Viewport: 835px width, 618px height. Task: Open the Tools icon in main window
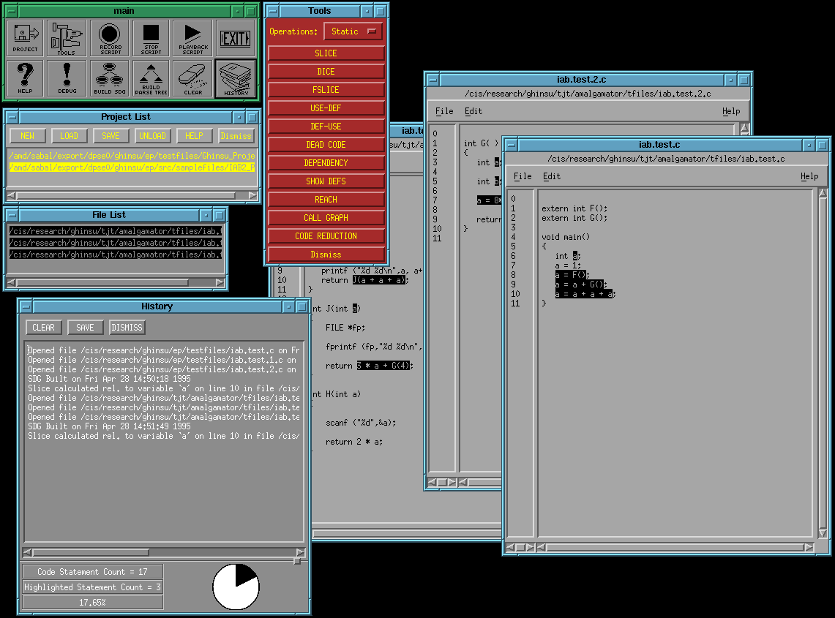(67, 38)
